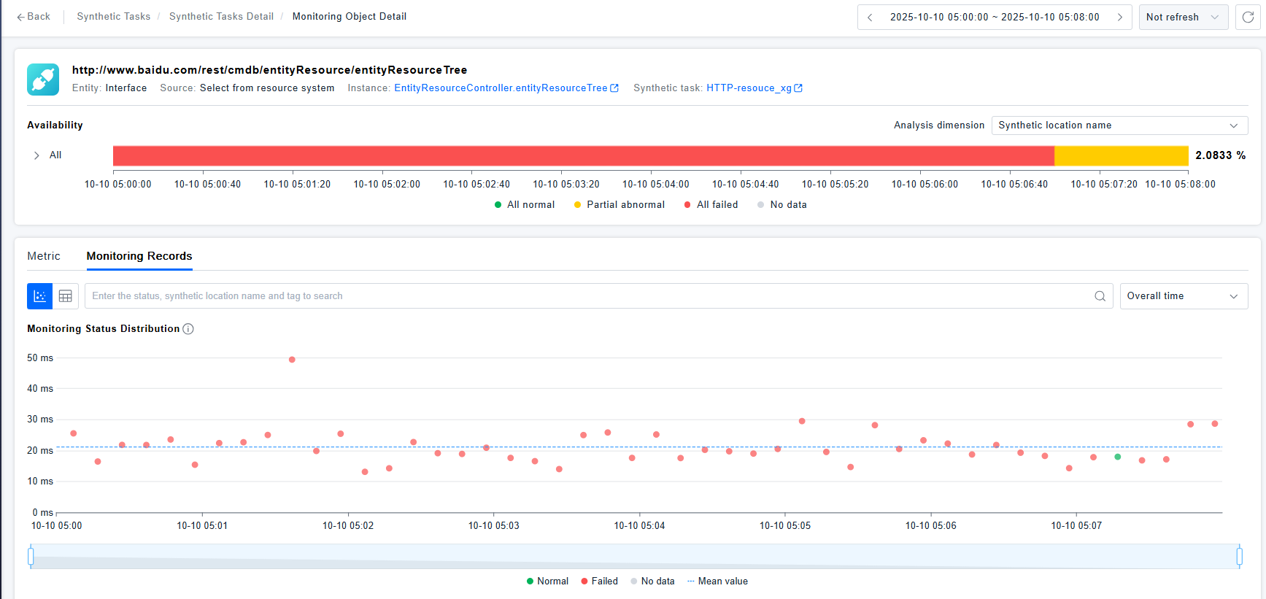Click the refresh icon button
The height and width of the screenshot is (599, 1266).
(x=1248, y=17)
